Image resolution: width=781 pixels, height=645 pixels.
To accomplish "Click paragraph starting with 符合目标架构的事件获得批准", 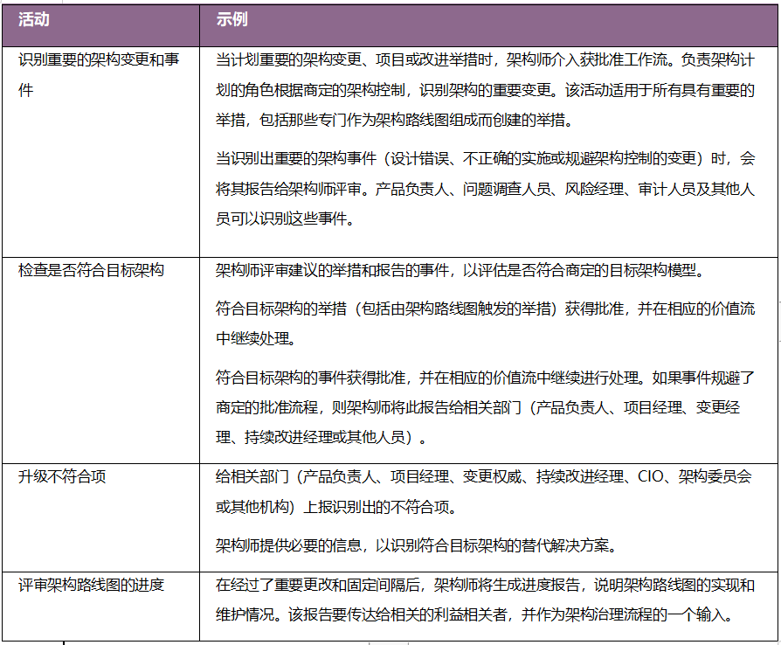I will tap(485, 406).
